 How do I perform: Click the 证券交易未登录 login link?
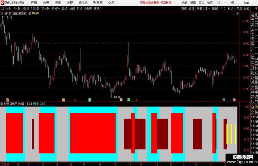point(150,3)
